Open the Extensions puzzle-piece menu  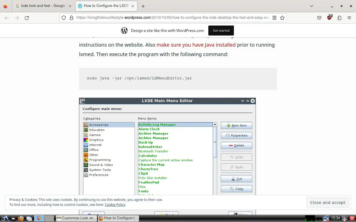click(339, 18)
